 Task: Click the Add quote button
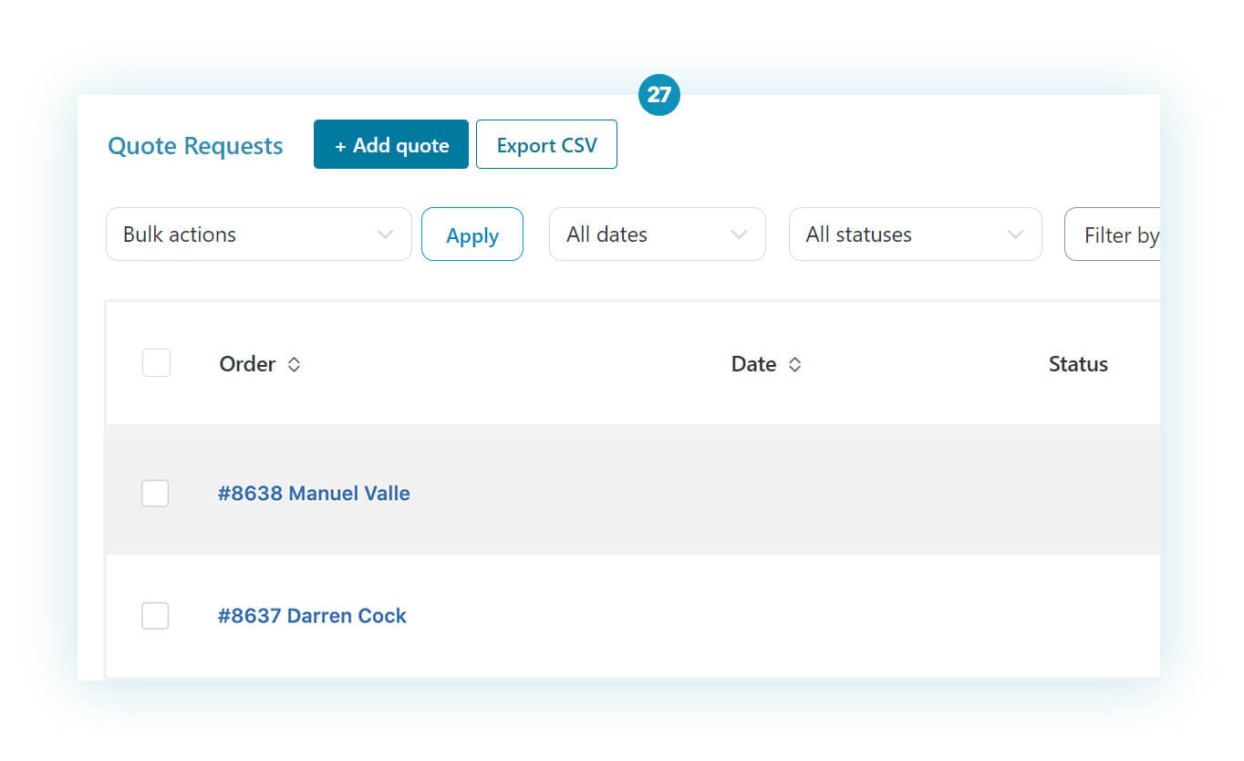tap(391, 144)
